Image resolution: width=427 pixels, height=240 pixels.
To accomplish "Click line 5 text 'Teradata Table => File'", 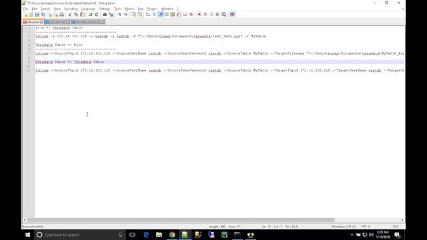I will tap(59, 45).
